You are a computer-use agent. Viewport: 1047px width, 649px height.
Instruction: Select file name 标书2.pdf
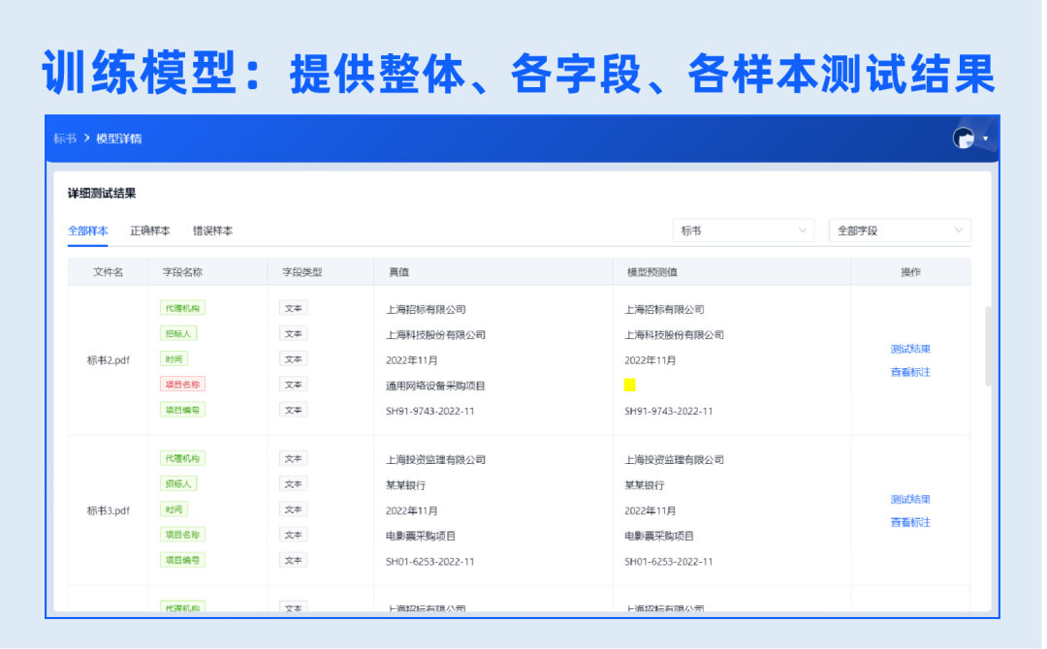click(109, 361)
